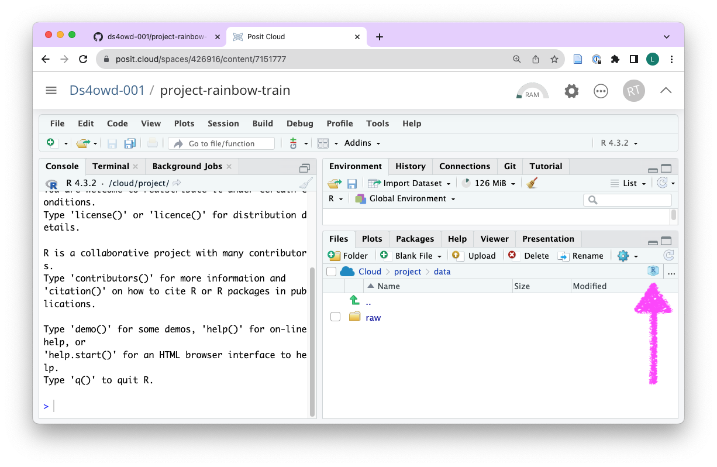Open the Posit Cloud settings gear
717x467 pixels.
[571, 91]
